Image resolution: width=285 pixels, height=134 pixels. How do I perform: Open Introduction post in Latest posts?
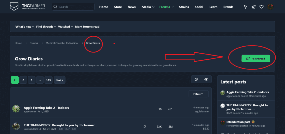coord(238,122)
